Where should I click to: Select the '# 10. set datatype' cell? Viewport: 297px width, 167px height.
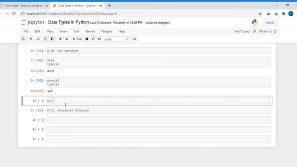click(x=158, y=51)
